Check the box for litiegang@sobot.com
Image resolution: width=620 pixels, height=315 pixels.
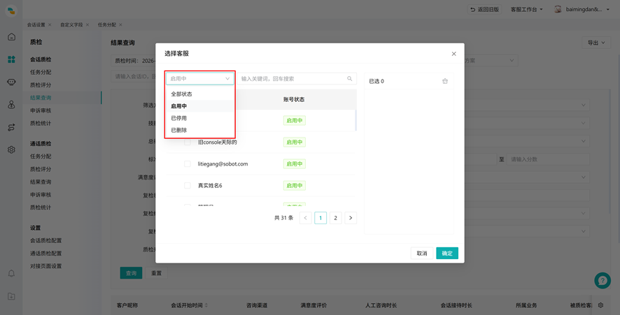pyautogui.click(x=188, y=164)
